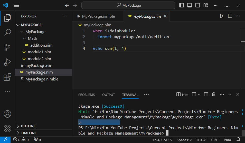
Task: Switch to the PROBLEMS panel tab
Action: (x=86, y=95)
